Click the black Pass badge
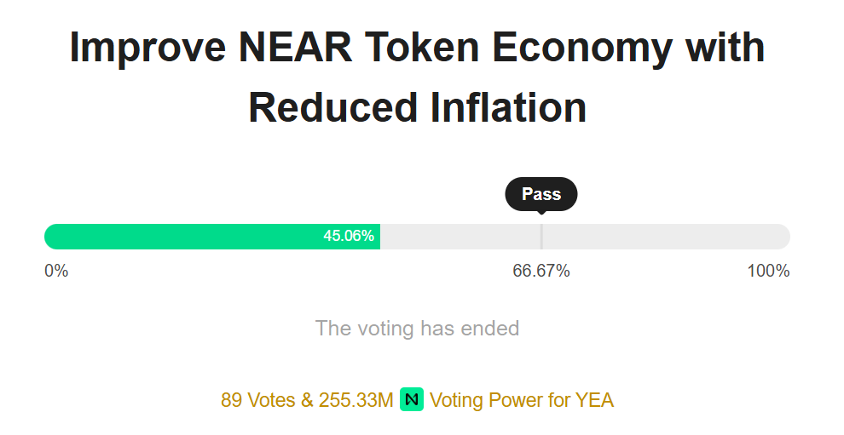Viewport: 844px width, 435px height. pos(541,194)
